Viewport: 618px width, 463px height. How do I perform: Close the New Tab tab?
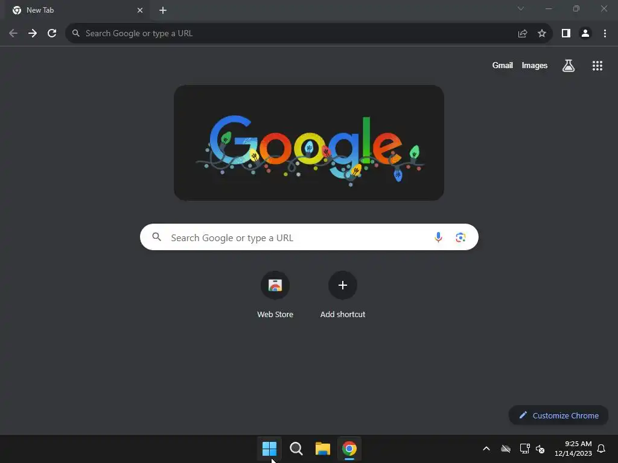point(140,10)
